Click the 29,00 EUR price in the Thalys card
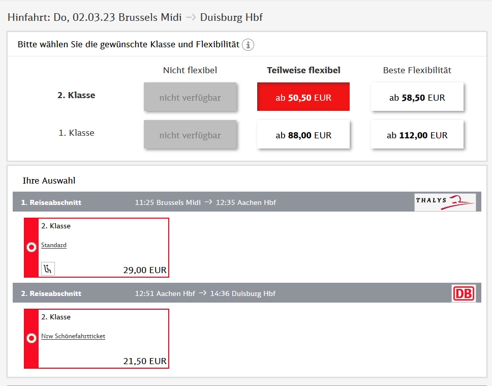This screenshot has width=492, height=386. click(145, 270)
